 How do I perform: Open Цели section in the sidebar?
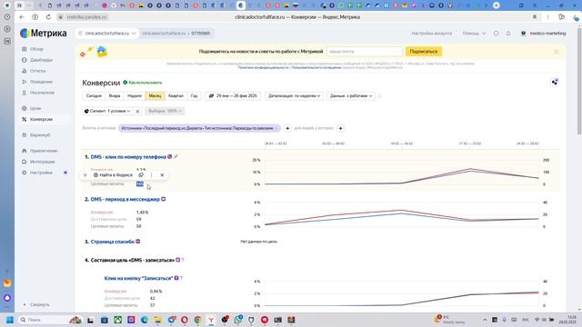[35, 108]
